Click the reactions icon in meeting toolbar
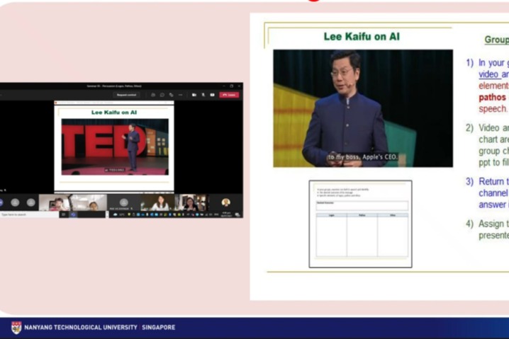The width and height of the screenshot is (509, 339). point(171,95)
